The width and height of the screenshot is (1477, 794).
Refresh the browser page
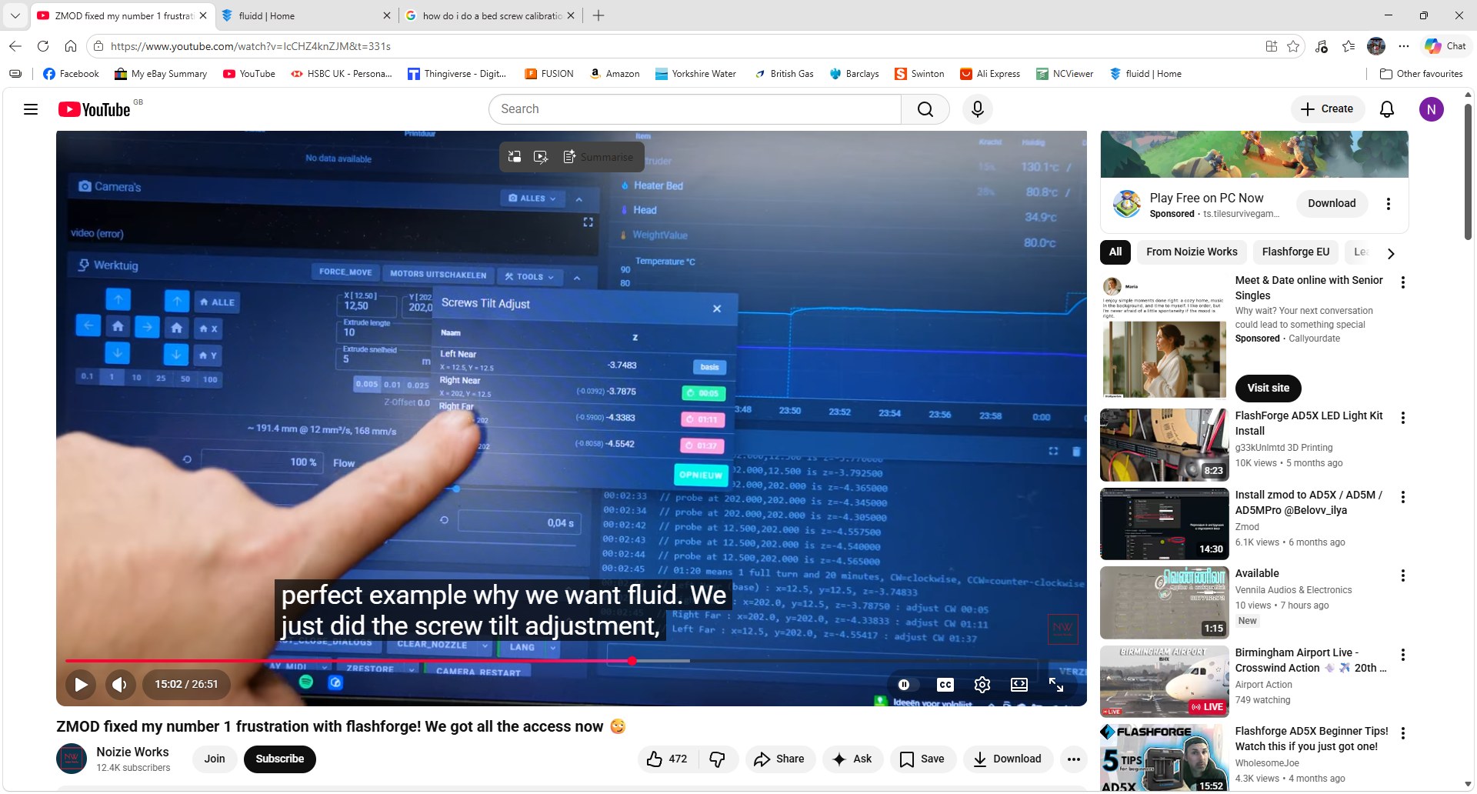43,46
